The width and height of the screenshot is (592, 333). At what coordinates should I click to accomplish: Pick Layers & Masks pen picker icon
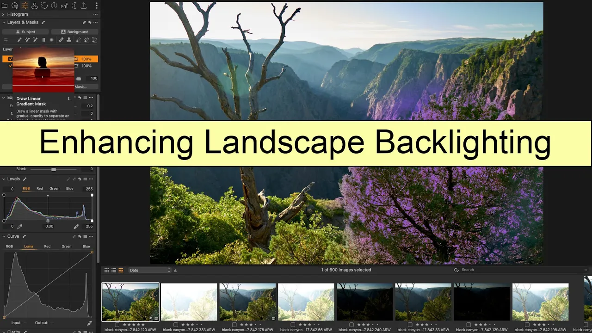(43, 22)
